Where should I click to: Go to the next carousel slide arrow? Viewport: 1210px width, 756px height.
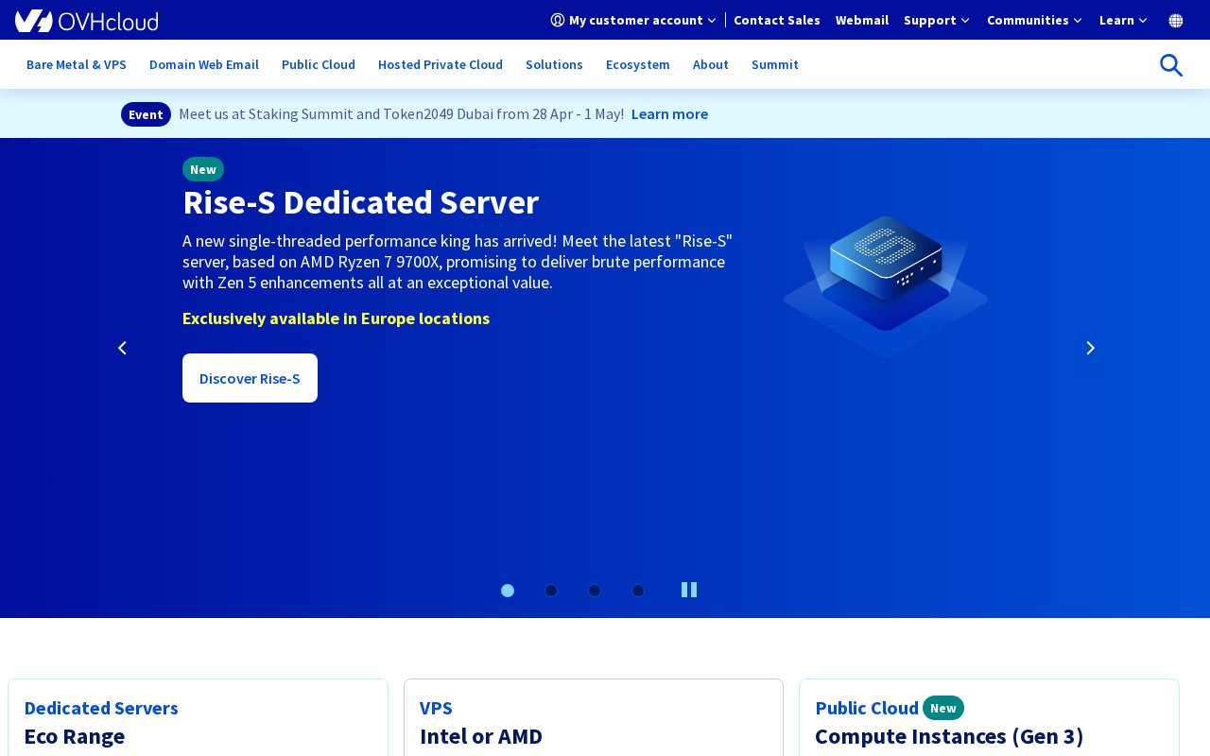pyautogui.click(x=1090, y=348)
